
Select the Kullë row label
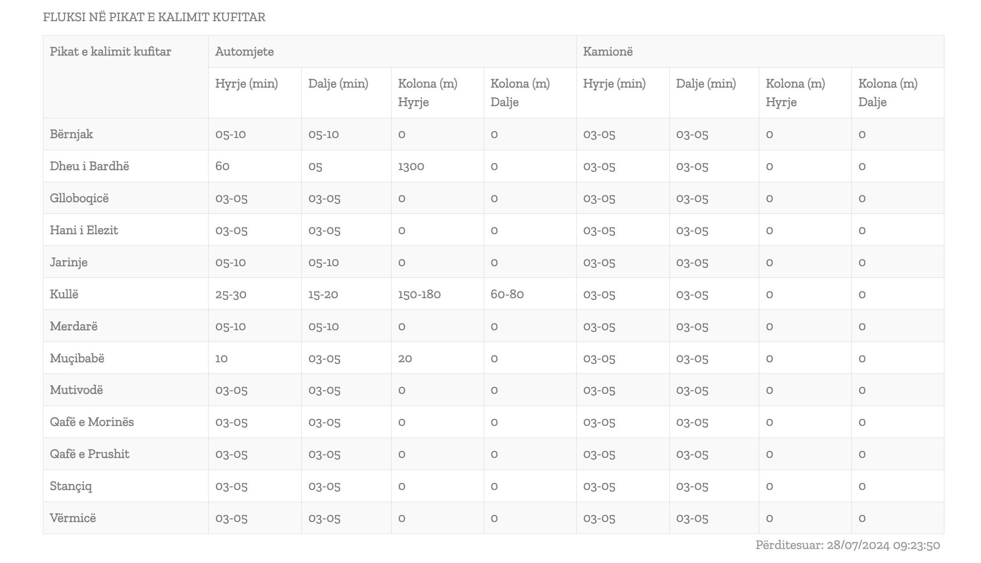[64, 294]
